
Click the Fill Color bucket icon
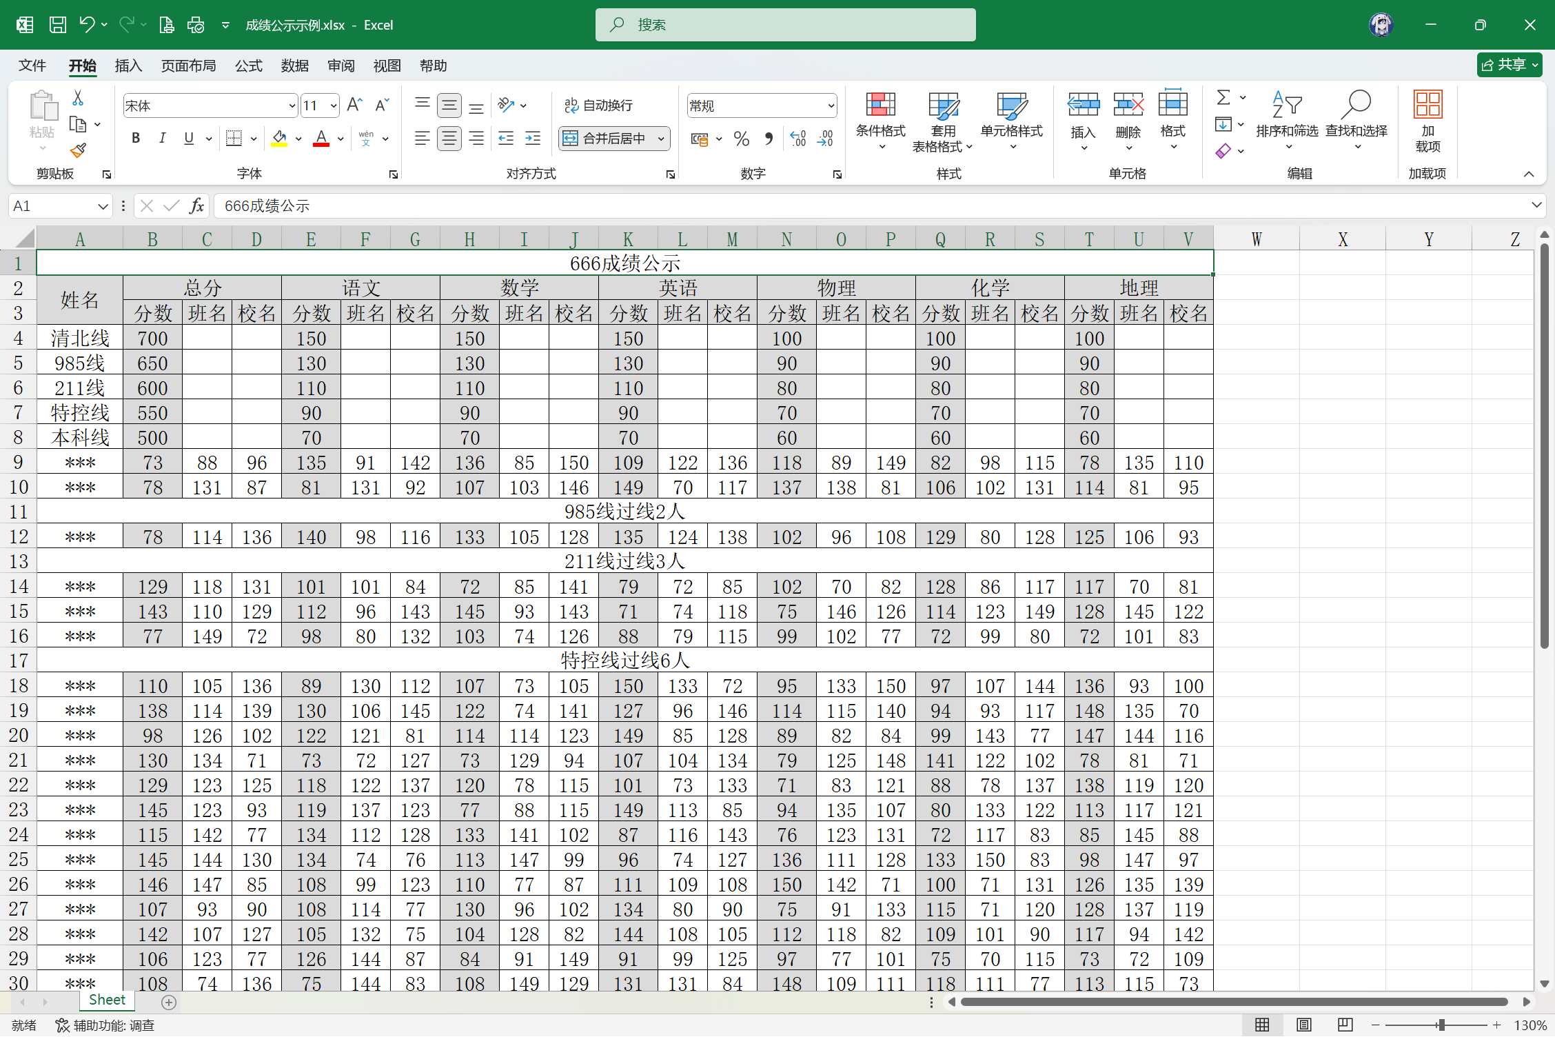[279, 139]
